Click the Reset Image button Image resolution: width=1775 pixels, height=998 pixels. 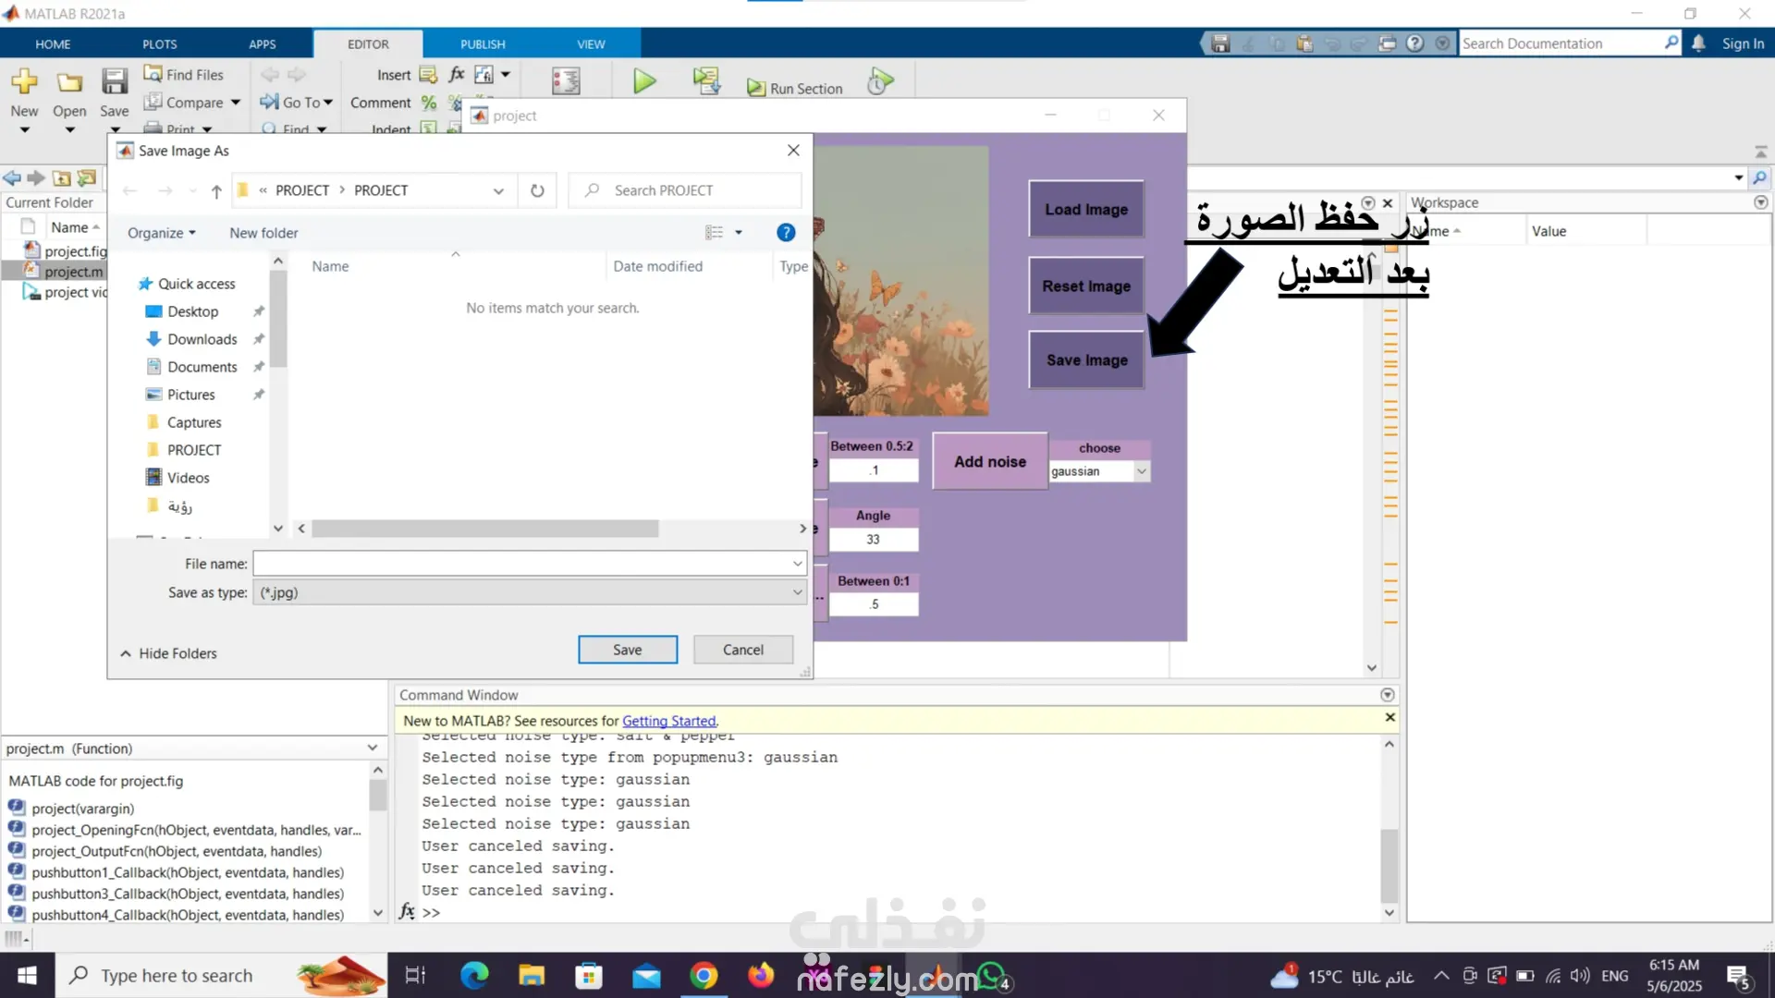1086,286
